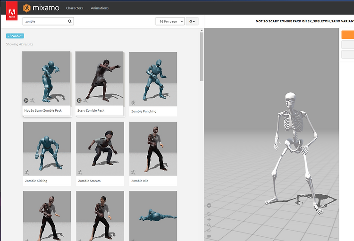This screenshot has width=354, height=241.
Task: Click the scroll-up arrow of results list
Action: [202, 30]
